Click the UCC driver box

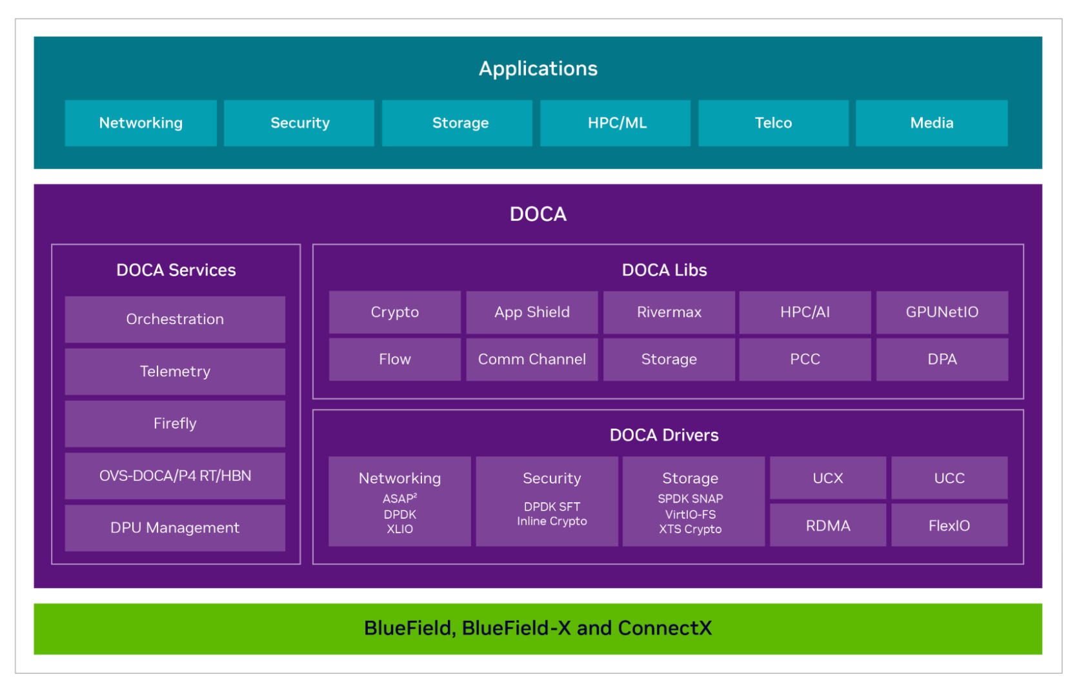click(x=949, y=478)
